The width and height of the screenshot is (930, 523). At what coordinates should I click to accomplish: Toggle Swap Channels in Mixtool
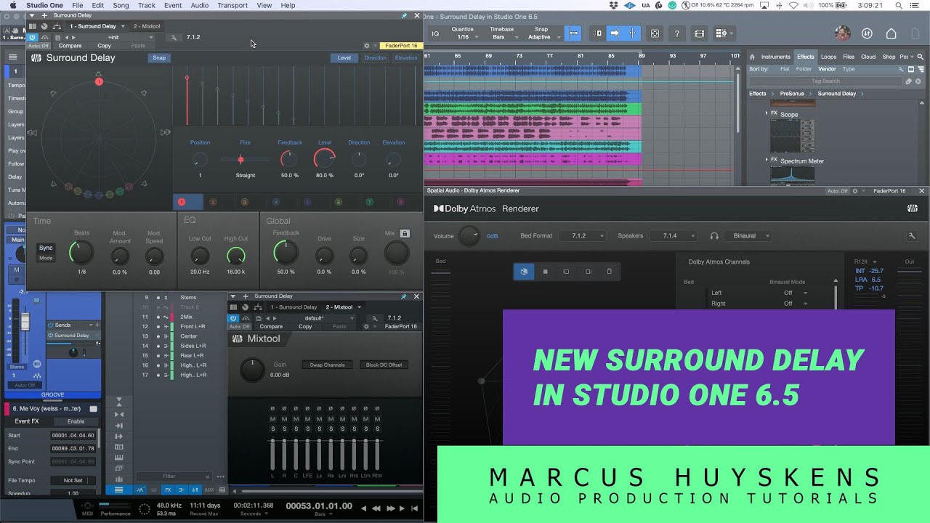click(x=327, y=365)
